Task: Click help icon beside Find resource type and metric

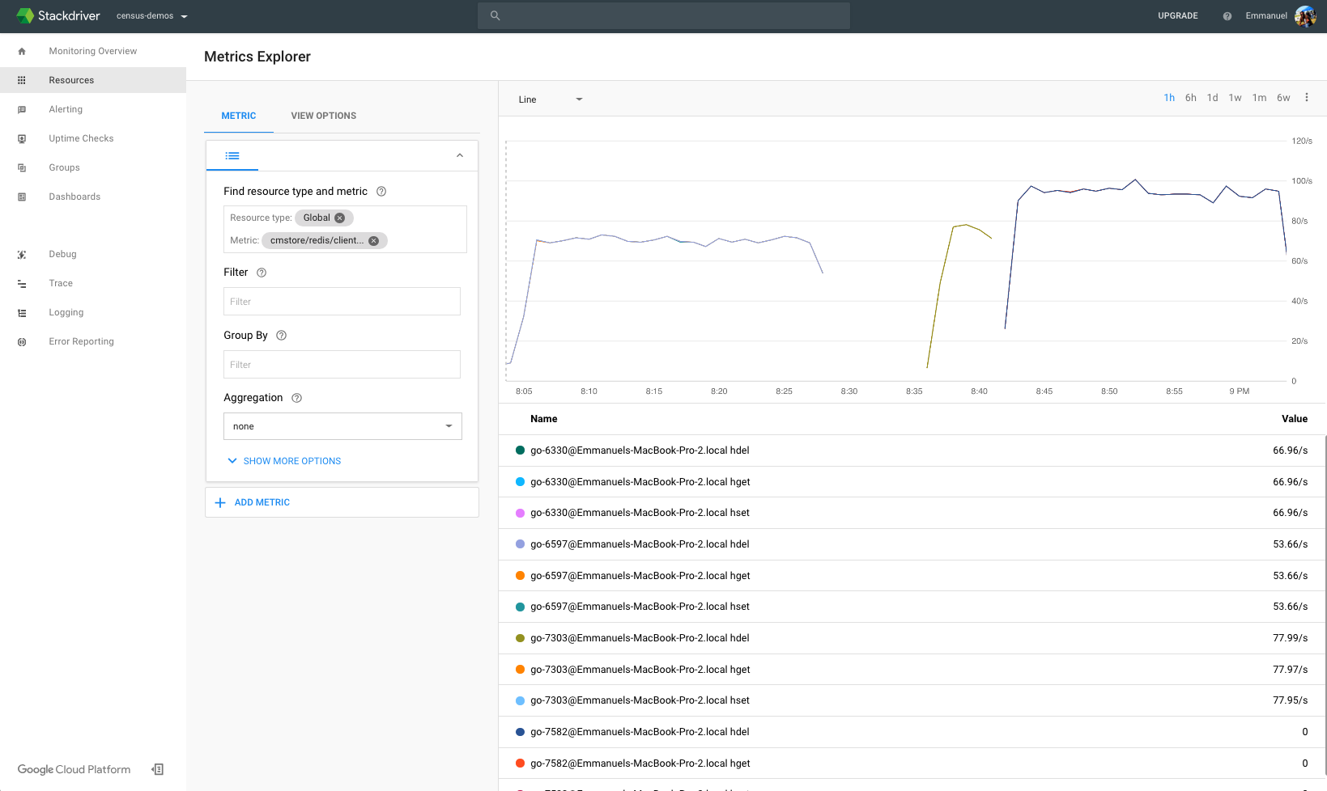Action: 381,192
